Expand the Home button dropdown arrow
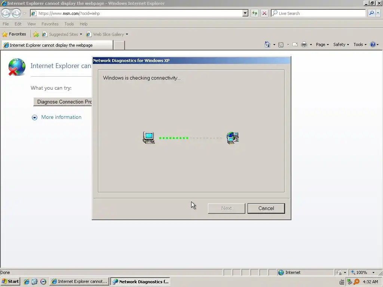Image resolution: width=383 pixels, height=287 pixels. click(x=274, y=45)
